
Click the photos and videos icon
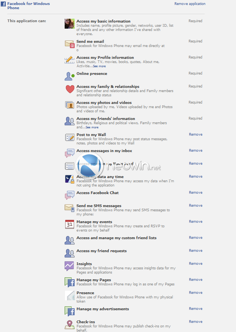coord(70,105)
